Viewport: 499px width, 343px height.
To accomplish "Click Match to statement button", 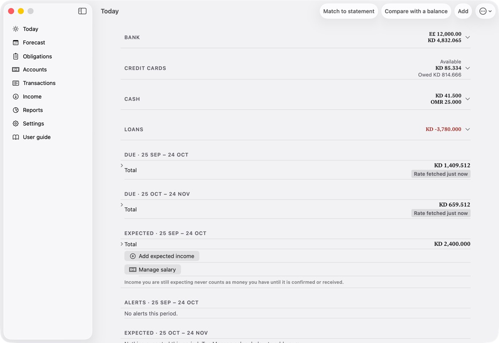I will coord(349,11).
